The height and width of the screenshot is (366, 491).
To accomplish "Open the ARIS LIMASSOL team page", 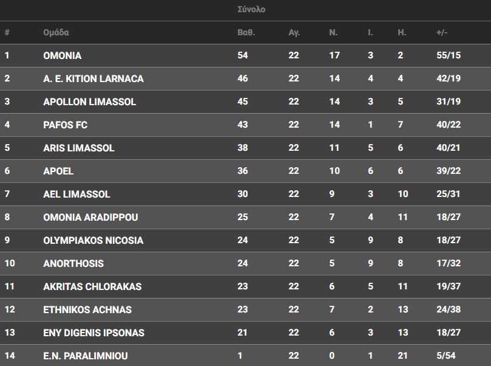I will coord(79,148).
